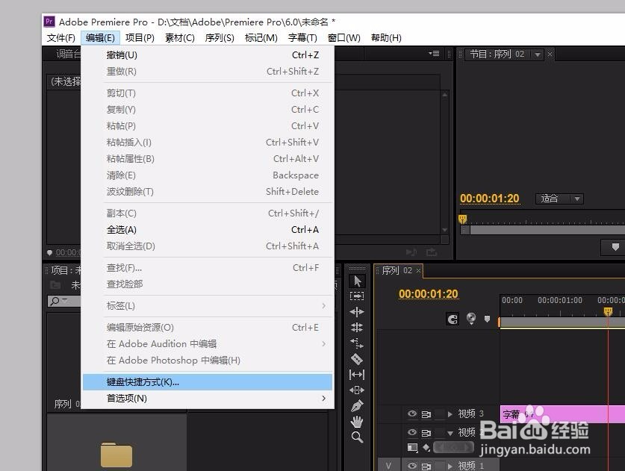Open the 字幕(T) menu
This screenshot has width=625, height=471.
(302, 38)
